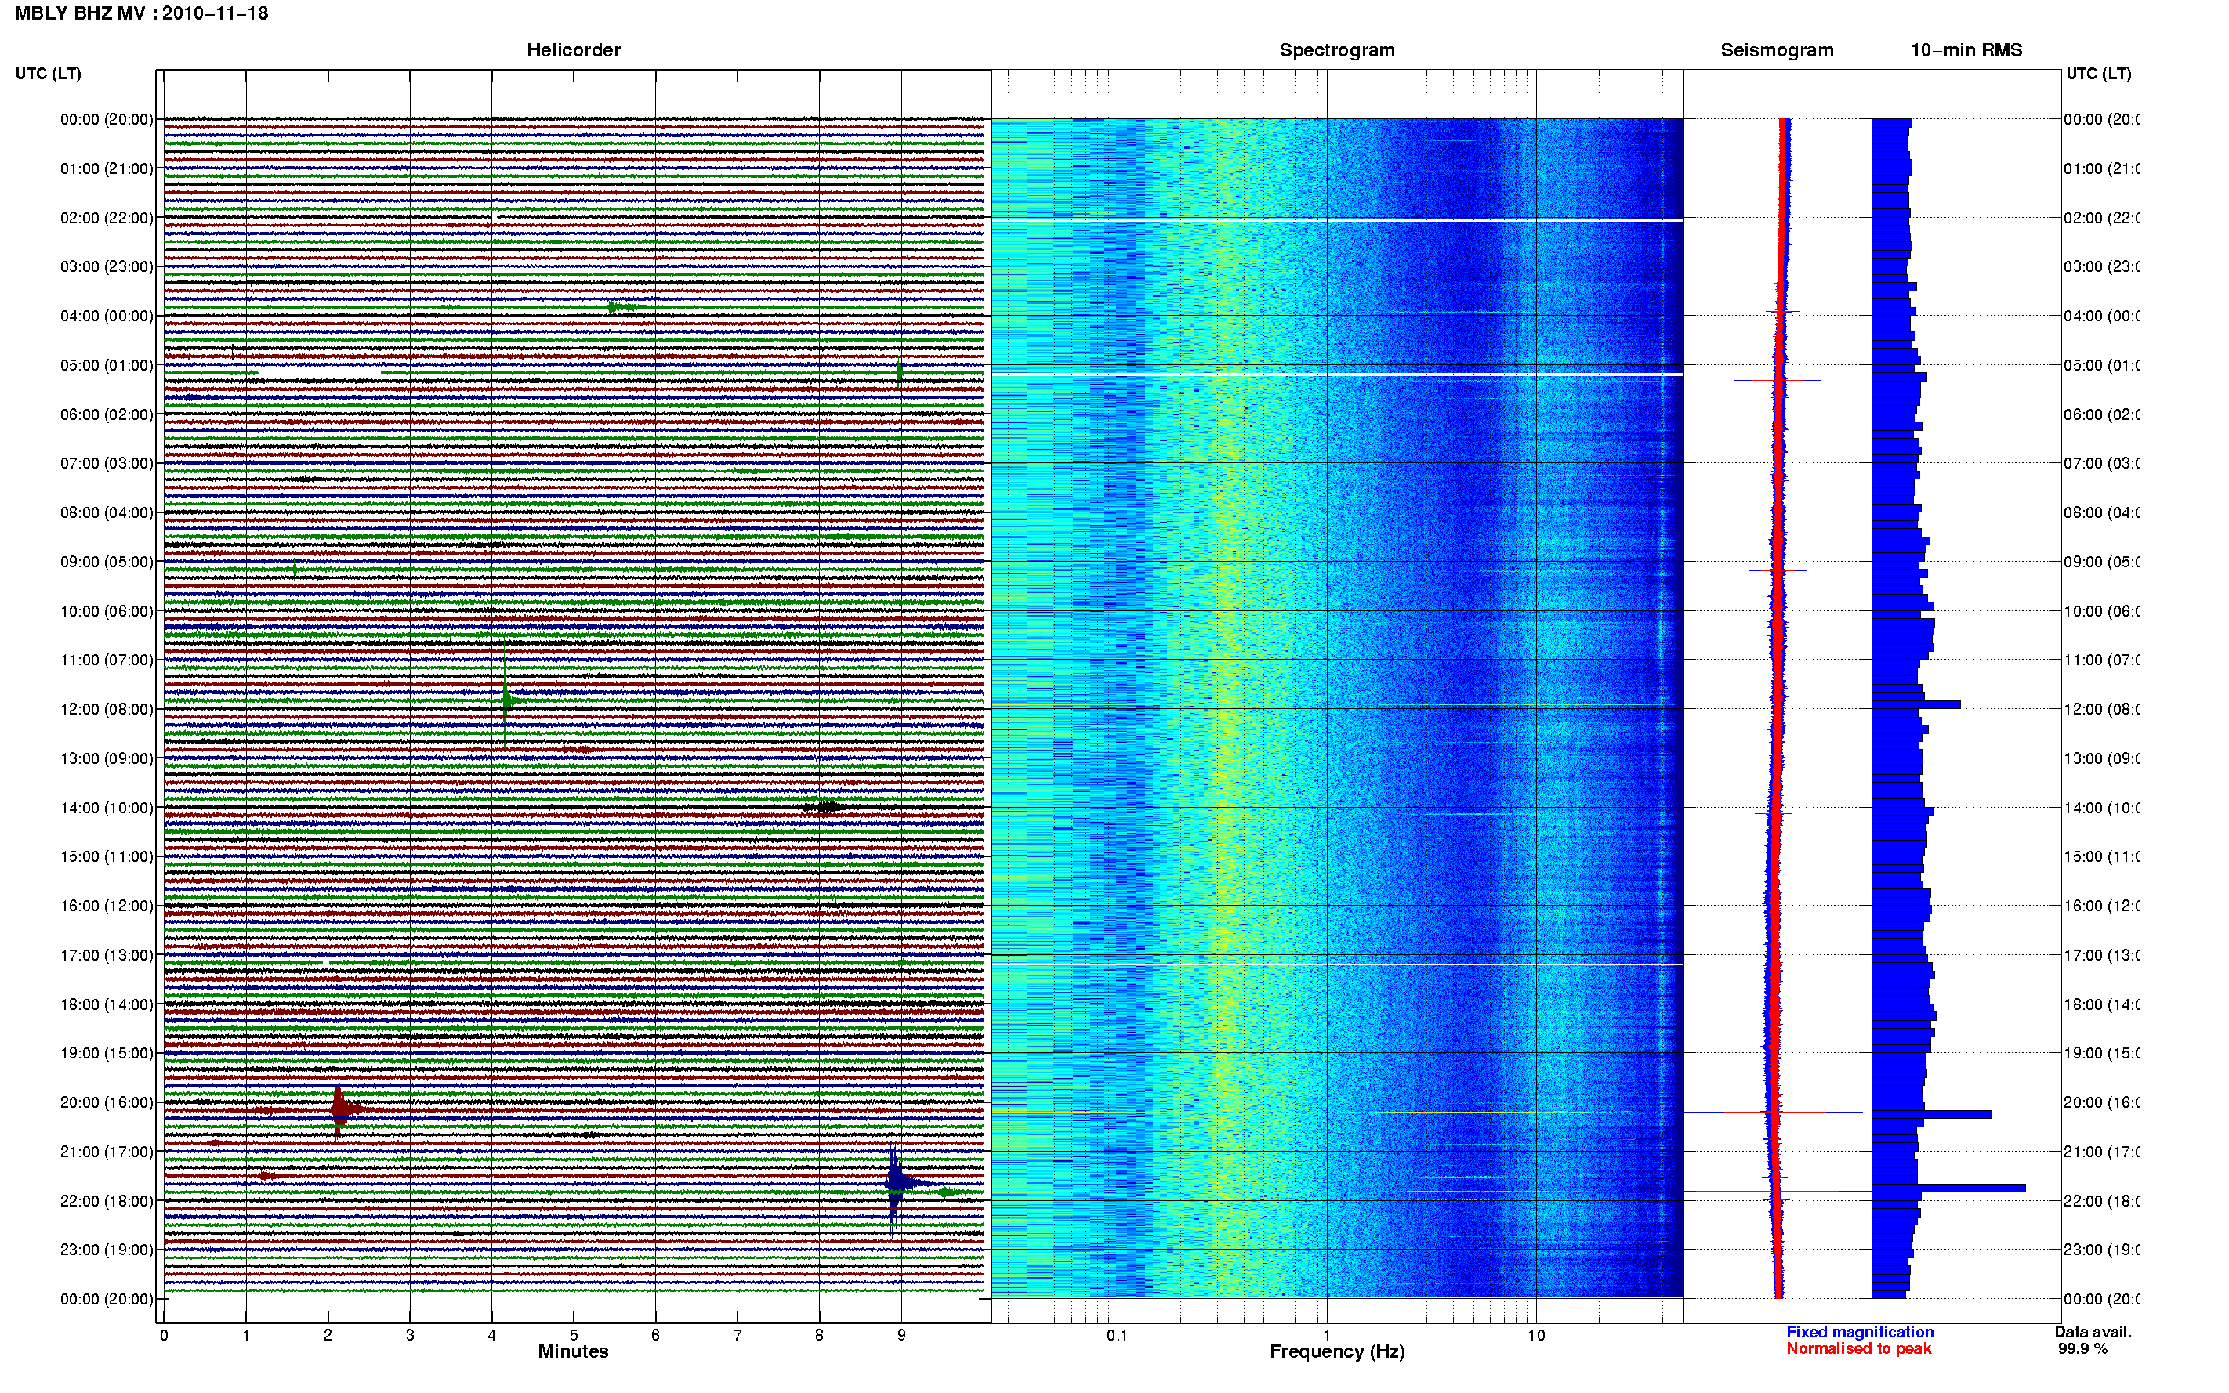Viewport: 2229px width, 1393px height.
Task: Click the '10' frequency tick label
Action: [1536, 1335]
